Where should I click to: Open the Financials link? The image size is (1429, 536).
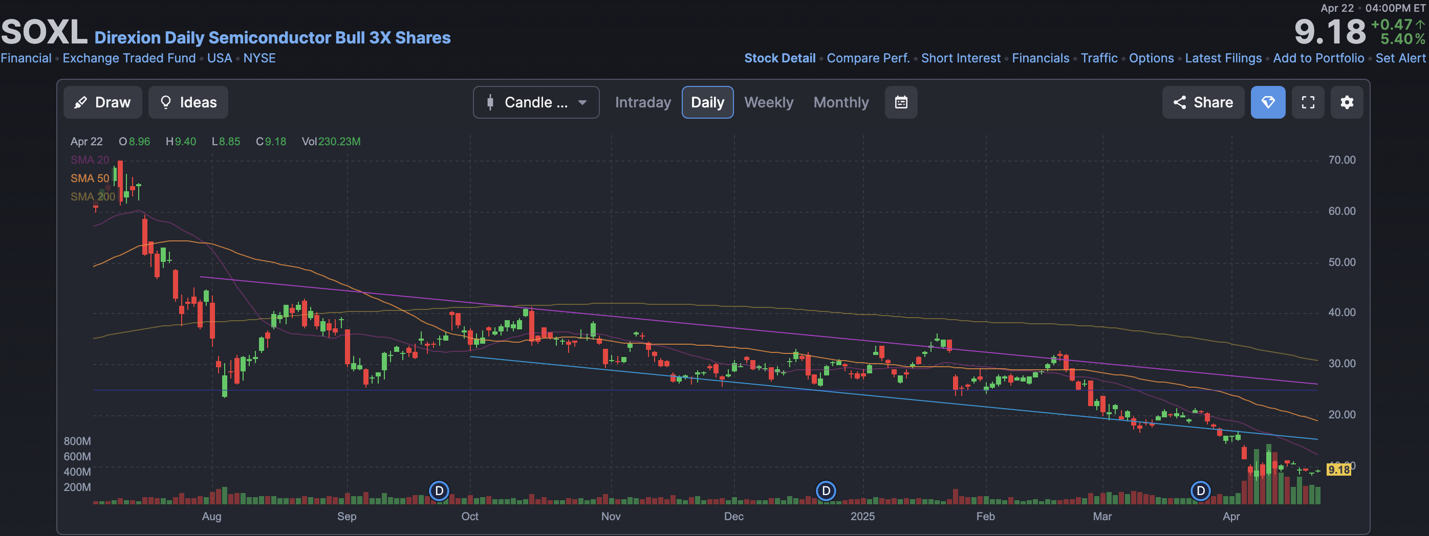(1041, 58)
